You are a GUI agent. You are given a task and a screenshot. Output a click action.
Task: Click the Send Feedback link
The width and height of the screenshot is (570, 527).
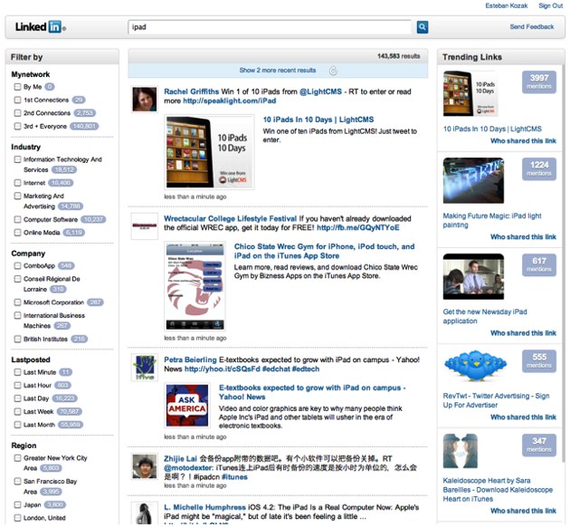click(x=532, y=26)
